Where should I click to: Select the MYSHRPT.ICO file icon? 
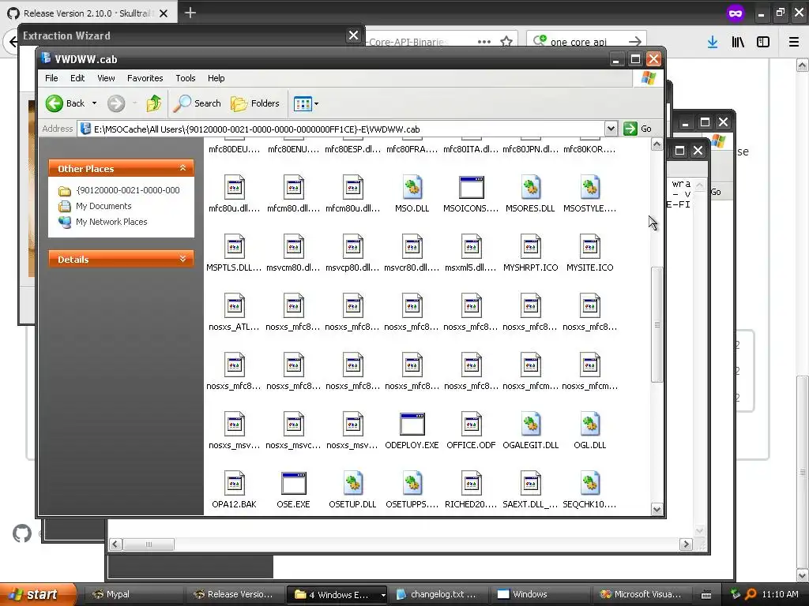point(530,247)
